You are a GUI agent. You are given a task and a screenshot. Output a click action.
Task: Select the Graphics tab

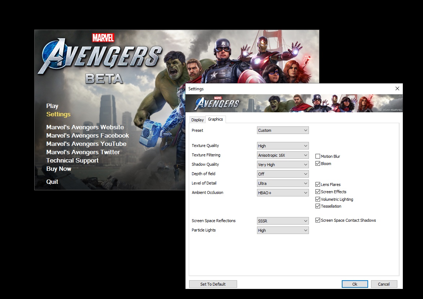click(215, 119)
